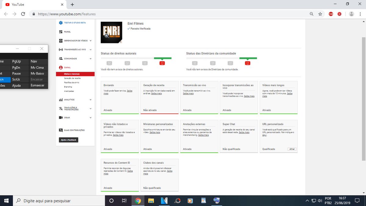366x206 pixels.
Task: Click the red YAB extension icon
Action: 331,14
